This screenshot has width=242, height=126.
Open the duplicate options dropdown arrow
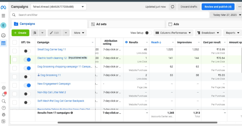coord(42,33)
